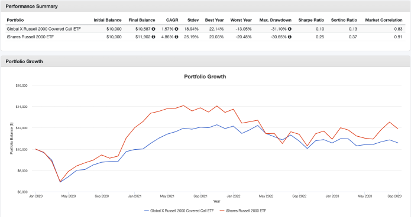Click the Jan 2021 x-axis label
The image size is (411, 217).
click(x=134, y=196)
